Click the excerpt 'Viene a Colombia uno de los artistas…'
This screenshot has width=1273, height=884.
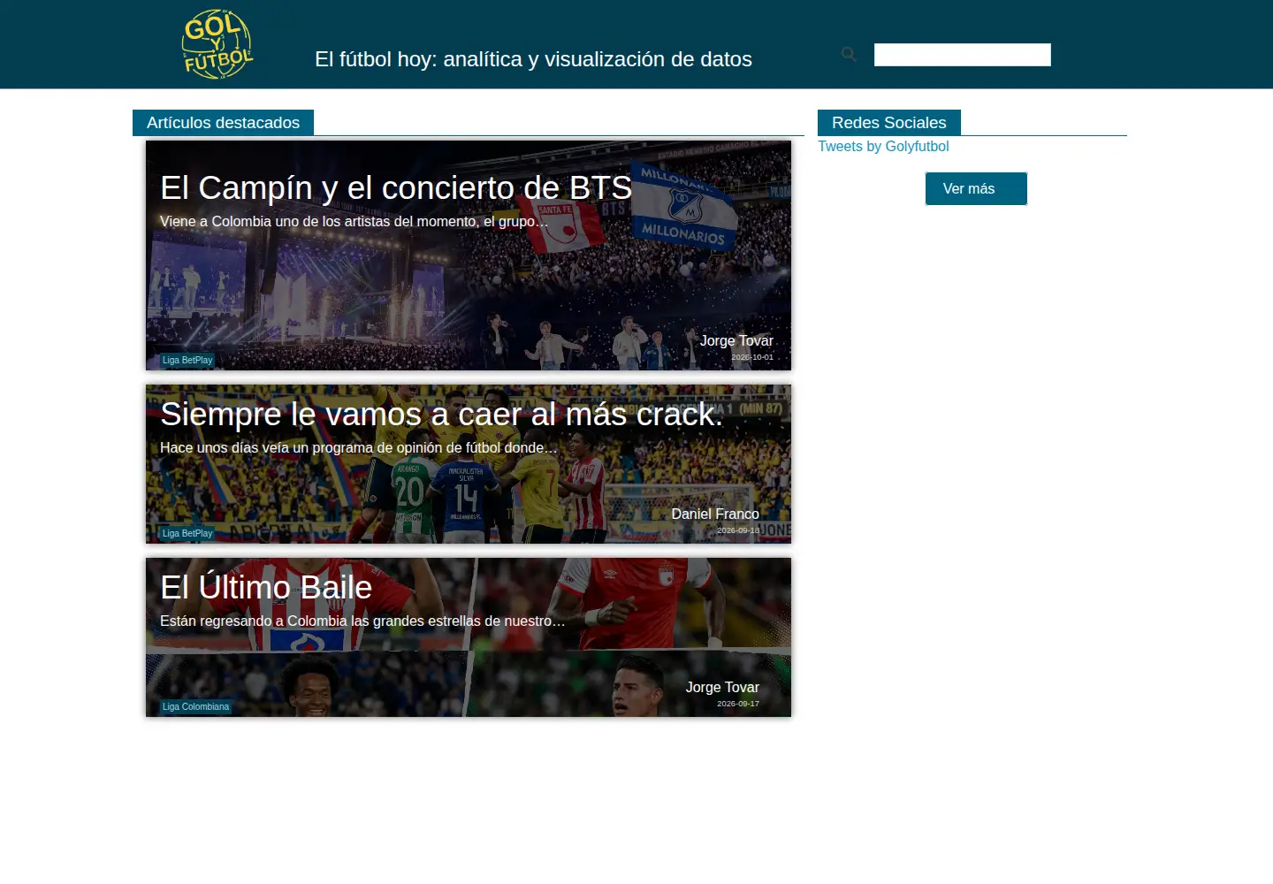coord(354,222)
